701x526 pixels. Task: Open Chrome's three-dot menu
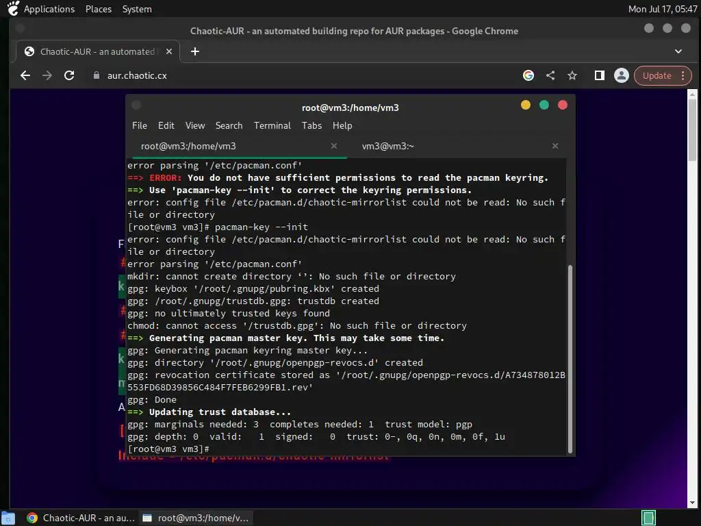click(x=683, y=75)
